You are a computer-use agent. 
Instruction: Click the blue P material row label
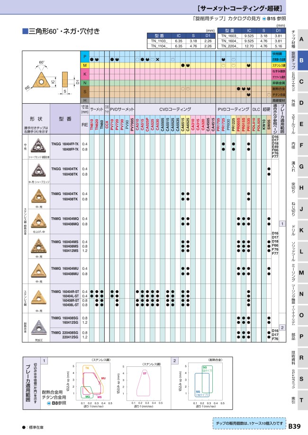tap(85, 56)
